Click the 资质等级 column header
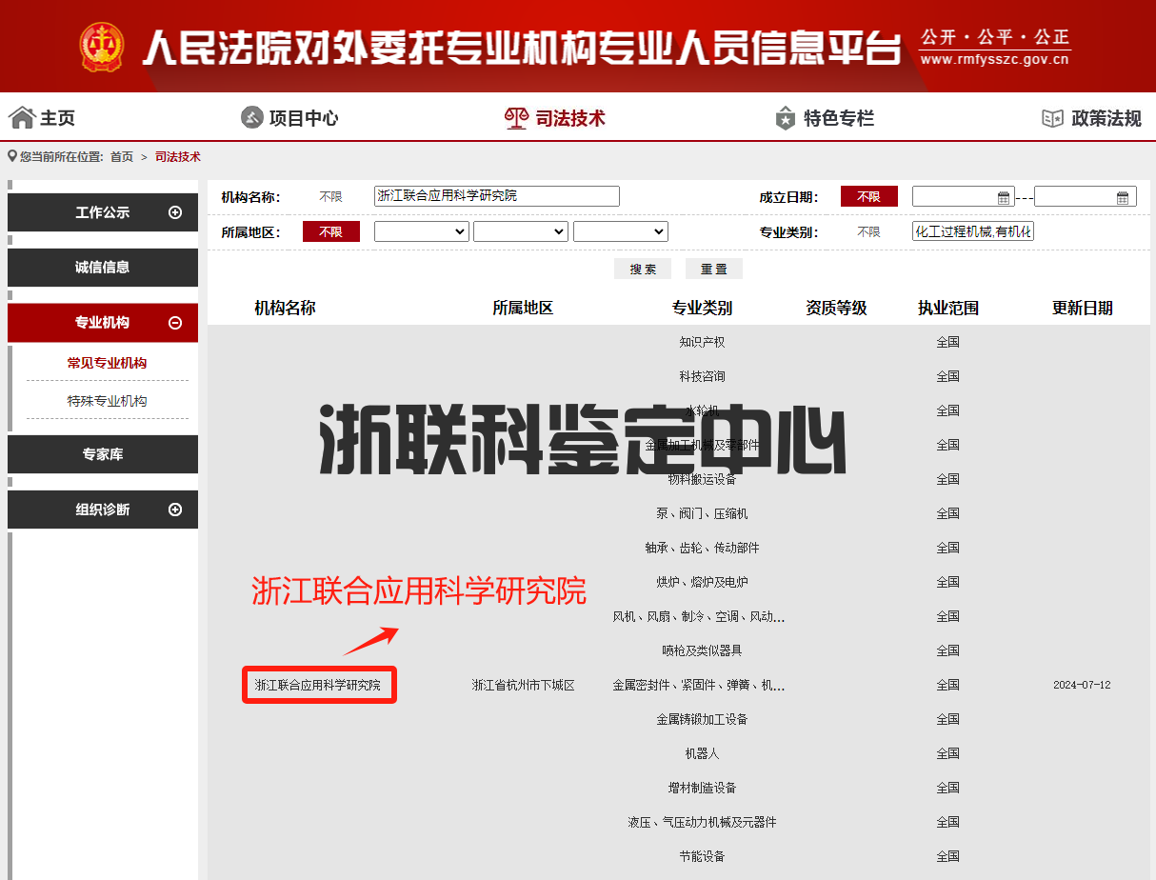 pyautogui.click(x=836, y=308)
